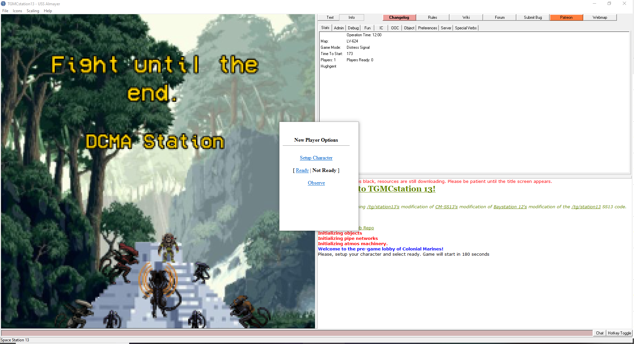Click the 'Initializing pipe networks' log line

click(348, 238)
